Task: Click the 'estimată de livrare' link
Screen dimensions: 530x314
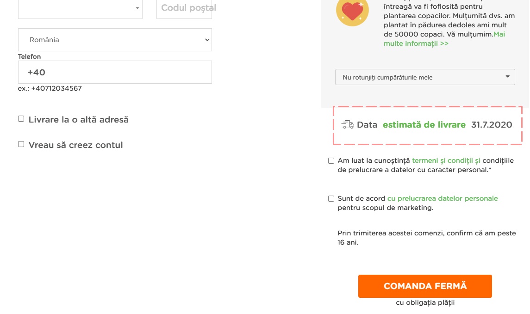Action: 424,125
